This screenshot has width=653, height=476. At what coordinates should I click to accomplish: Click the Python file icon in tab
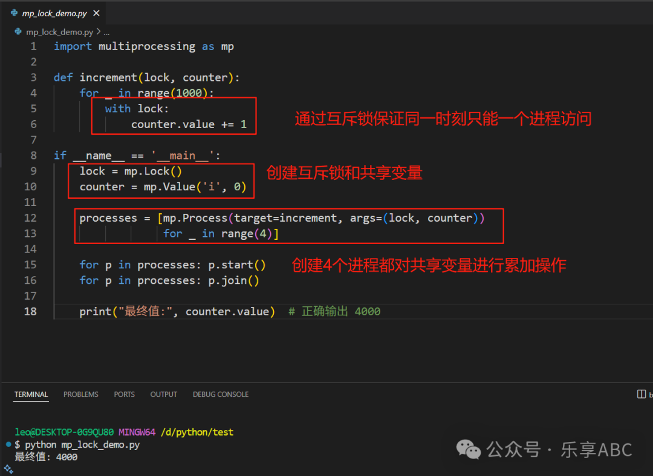pos(14,13)
